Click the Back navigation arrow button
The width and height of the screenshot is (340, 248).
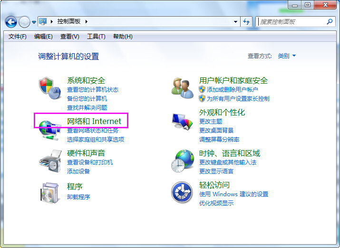(11, 22)
